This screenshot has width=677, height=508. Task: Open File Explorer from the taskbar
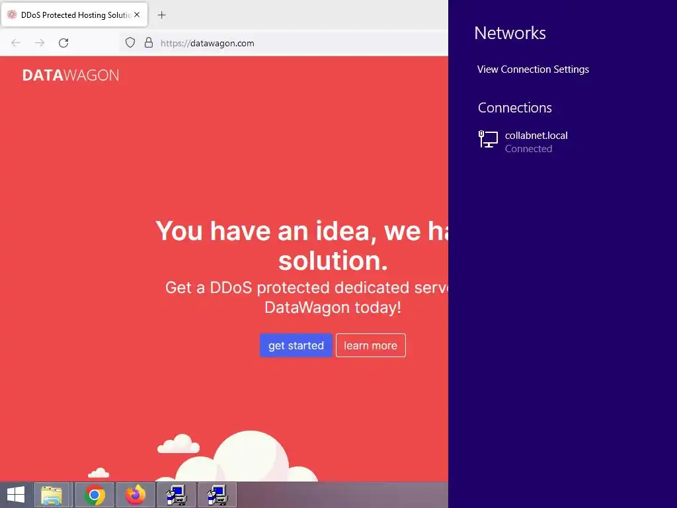coord(52,495)
